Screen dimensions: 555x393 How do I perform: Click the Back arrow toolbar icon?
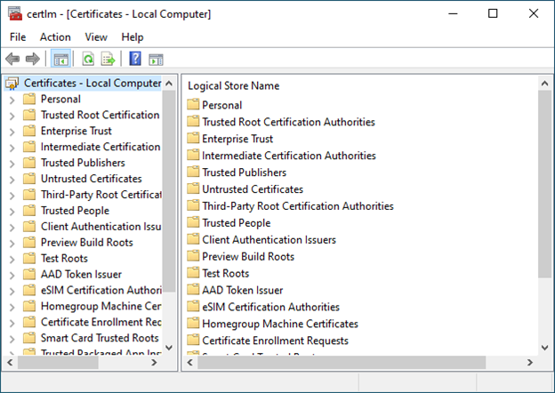click(13, 59)
